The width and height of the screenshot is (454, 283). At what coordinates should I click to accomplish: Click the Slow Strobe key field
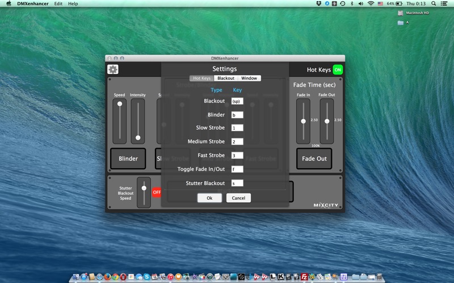(x=237, y=128)
